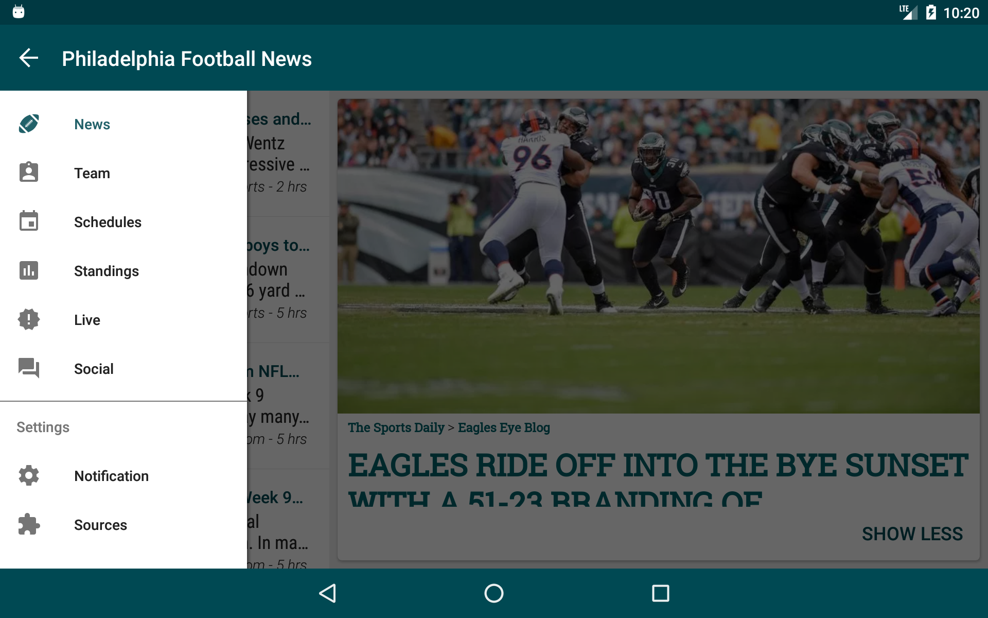Image resolution: width=988 pixels, height=618 pixels.
Task: Tap the Sources puzzle piece icon
Action: [x=29, y=524]
